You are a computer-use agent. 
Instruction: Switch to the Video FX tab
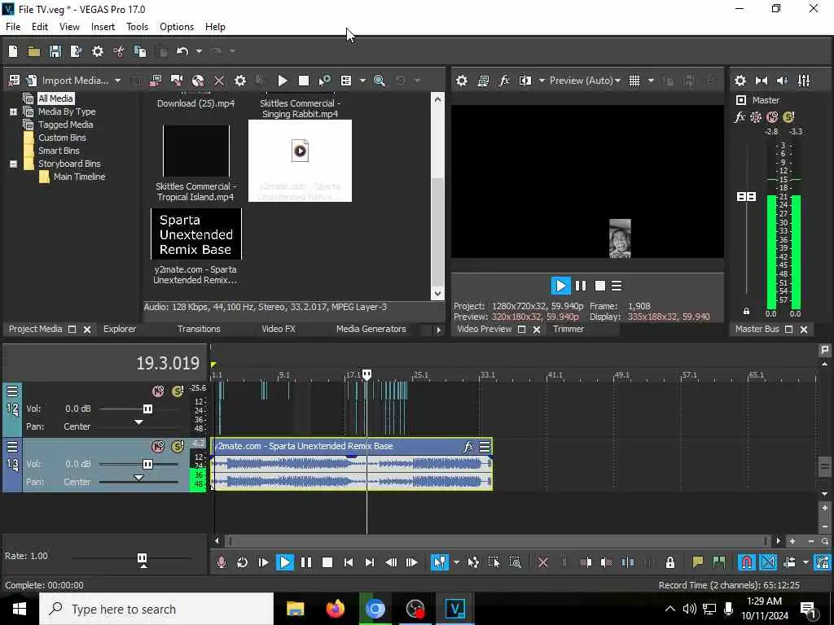[x=279, y=329]
